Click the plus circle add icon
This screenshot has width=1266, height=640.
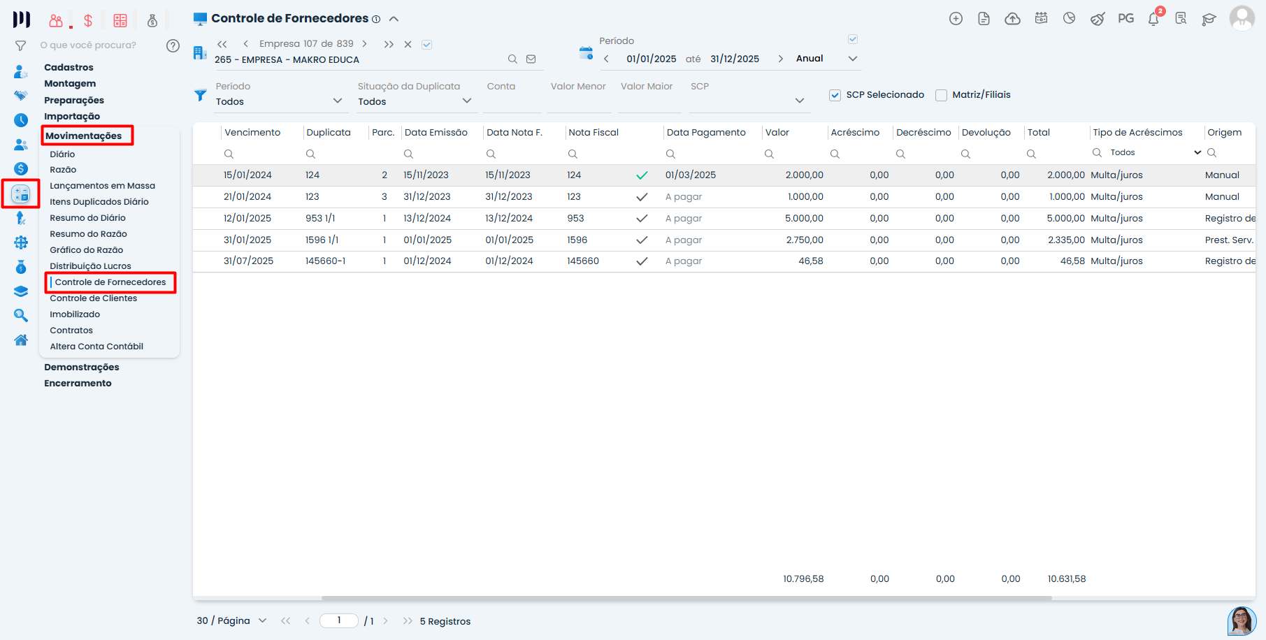956,19
